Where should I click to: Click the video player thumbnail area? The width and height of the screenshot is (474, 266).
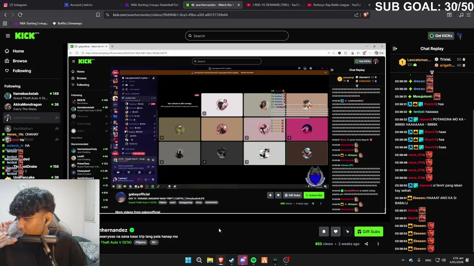227,128
